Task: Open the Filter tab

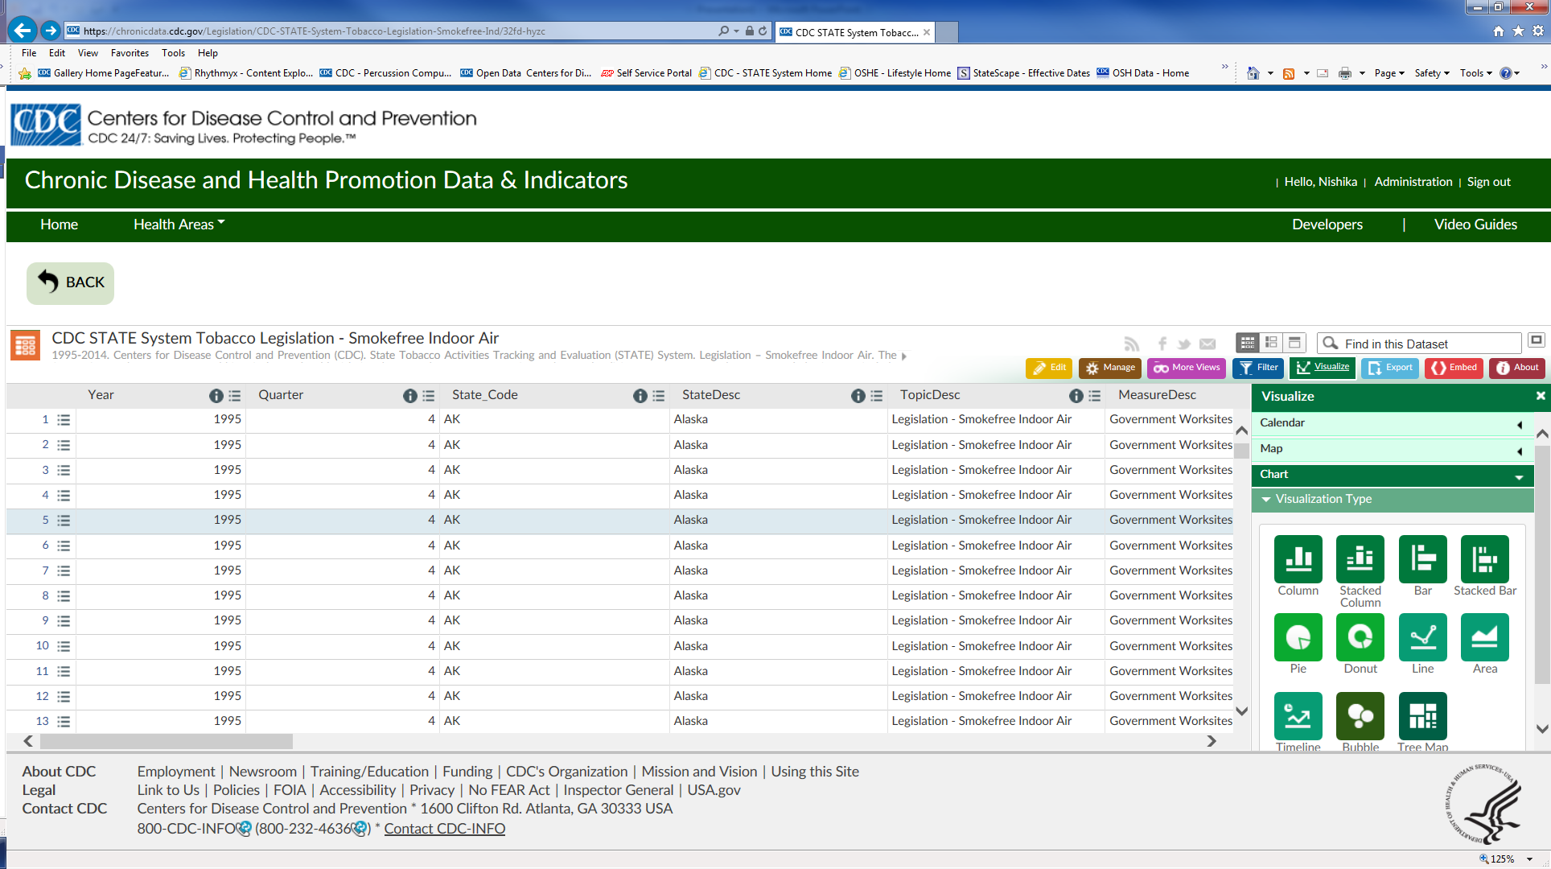Action: 1258,368
